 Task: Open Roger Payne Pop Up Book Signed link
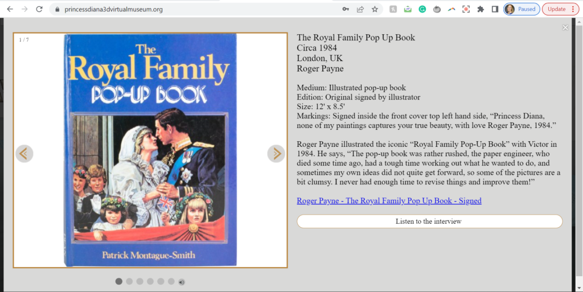pos(389,200)
